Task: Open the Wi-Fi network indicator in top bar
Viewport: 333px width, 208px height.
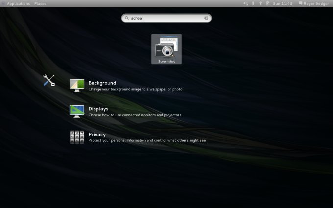Action: (260, 3)
